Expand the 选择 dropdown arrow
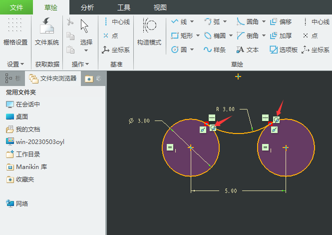The width and height of the screenshot is (332, 235). coord(86,50)
